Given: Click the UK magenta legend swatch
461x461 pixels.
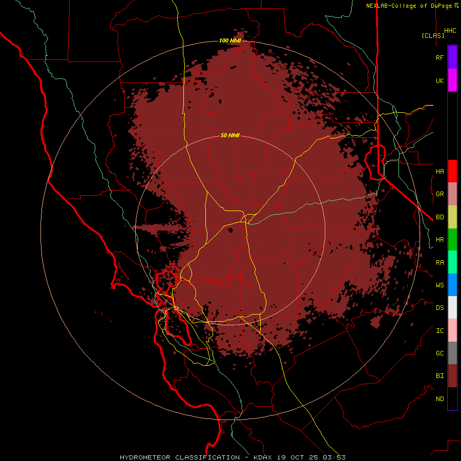Looking at the screenshot, I should point(452,80).
